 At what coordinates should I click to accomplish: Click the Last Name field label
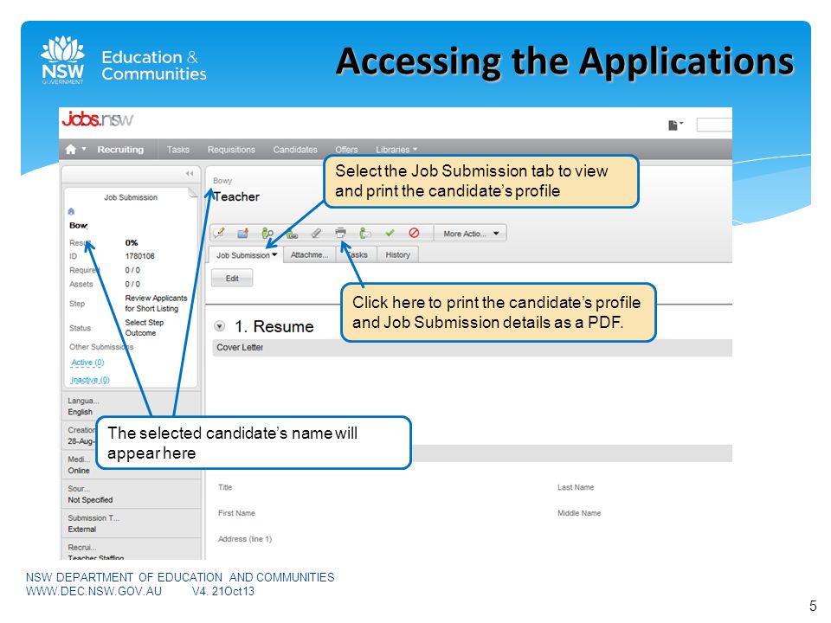tap(576, 487)
